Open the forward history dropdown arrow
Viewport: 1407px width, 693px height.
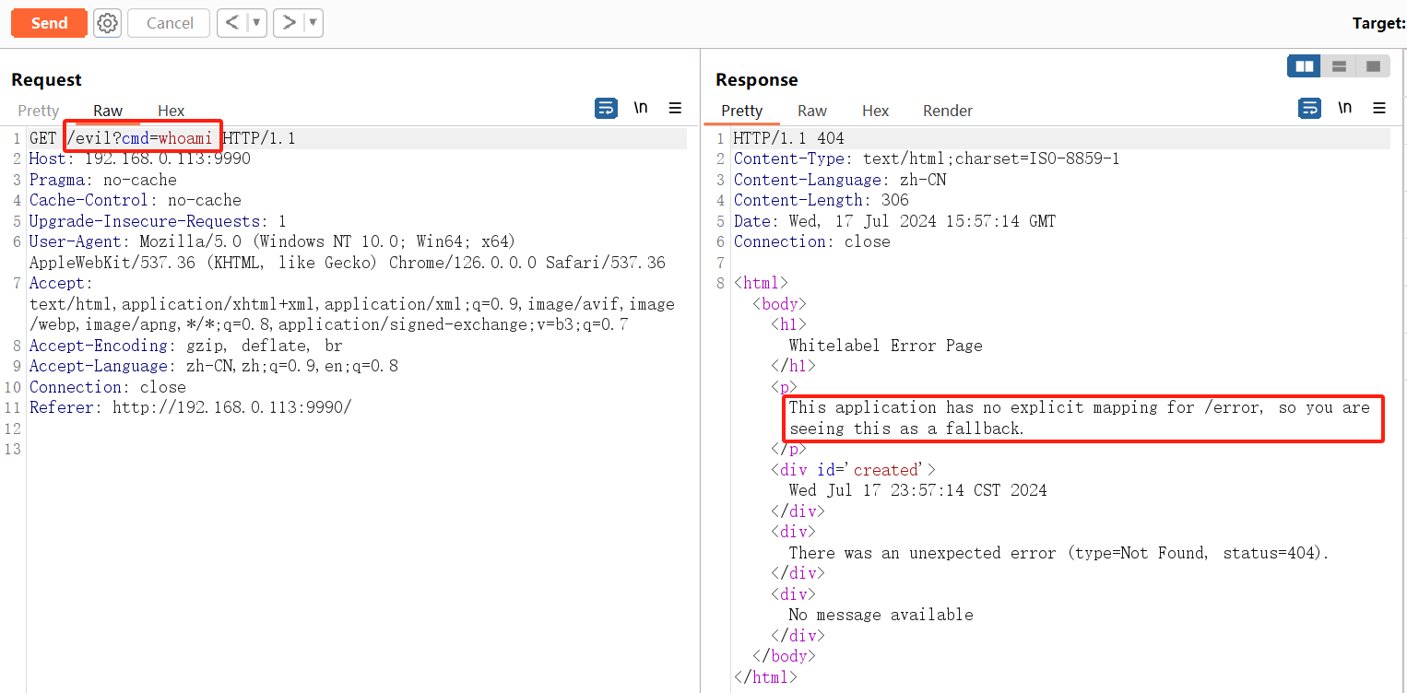click(x=313, y=23)
